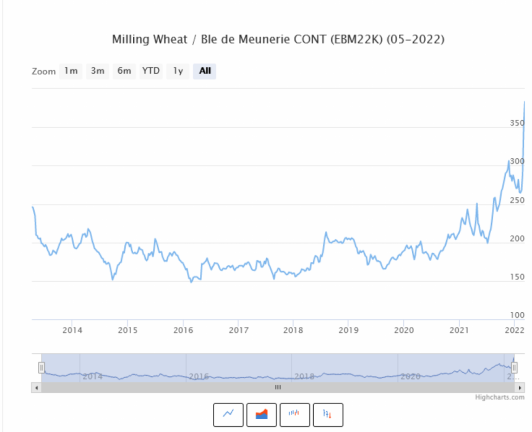Click the 2016 label in navigator
This screenshot has height=432, width=532.
tap(199, 376)
